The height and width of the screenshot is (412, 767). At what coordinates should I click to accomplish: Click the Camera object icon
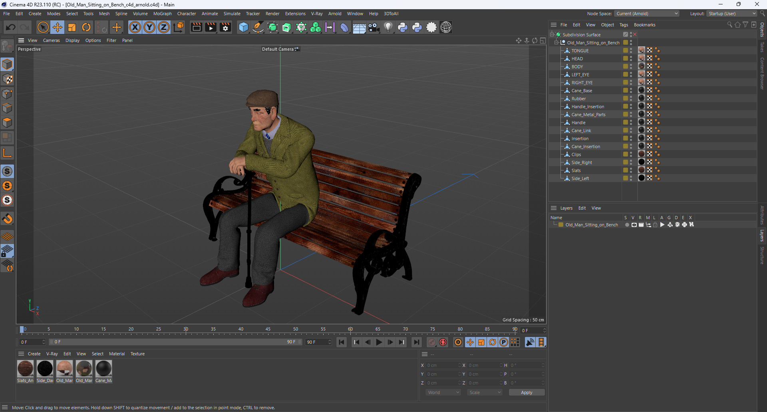(374, 27)
